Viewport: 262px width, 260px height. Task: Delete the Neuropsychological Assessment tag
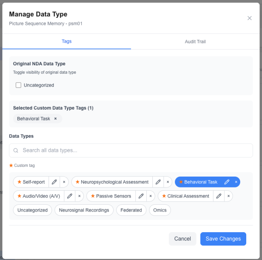[168, 182]
